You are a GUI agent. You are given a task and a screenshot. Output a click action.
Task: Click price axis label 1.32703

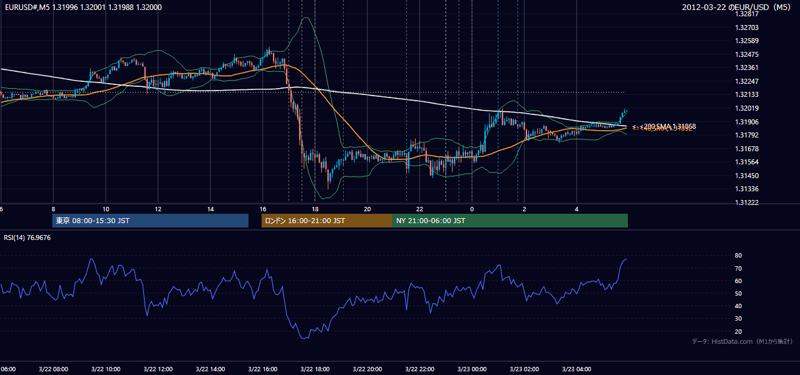747,27
